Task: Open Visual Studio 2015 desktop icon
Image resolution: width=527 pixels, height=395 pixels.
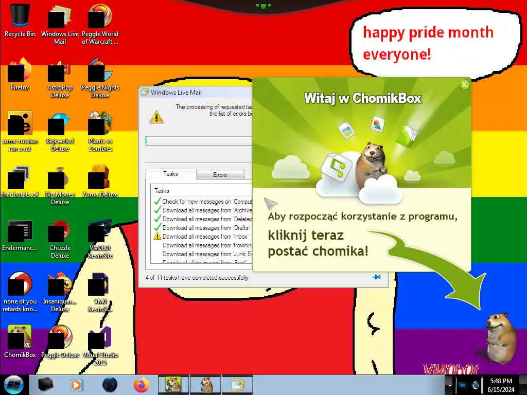Action: [x=100, y=345]
